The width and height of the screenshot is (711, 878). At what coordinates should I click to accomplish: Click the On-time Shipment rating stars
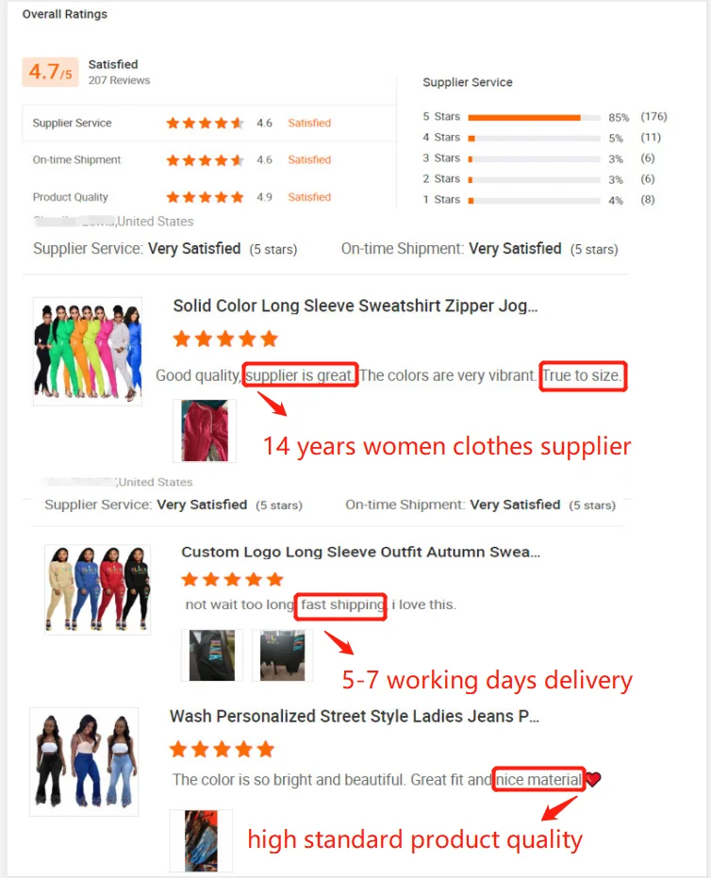tap(206, 160)
